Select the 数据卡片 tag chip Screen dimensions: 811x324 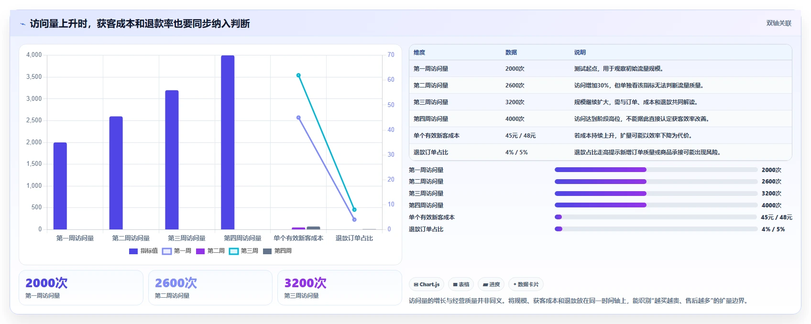(526, 284)
